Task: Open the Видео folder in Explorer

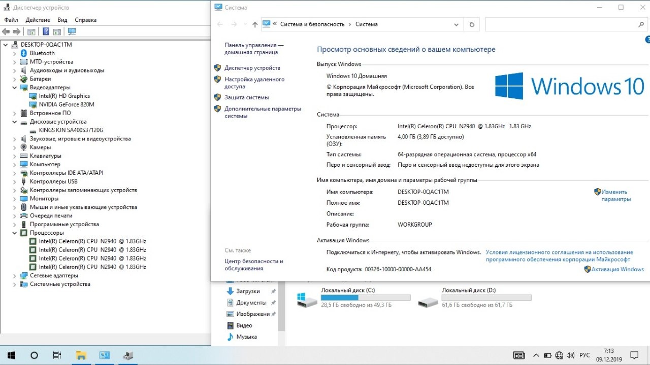Action: [x=244, y=326]
